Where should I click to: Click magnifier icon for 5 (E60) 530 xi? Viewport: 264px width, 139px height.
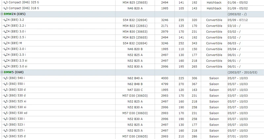(5, 107)
